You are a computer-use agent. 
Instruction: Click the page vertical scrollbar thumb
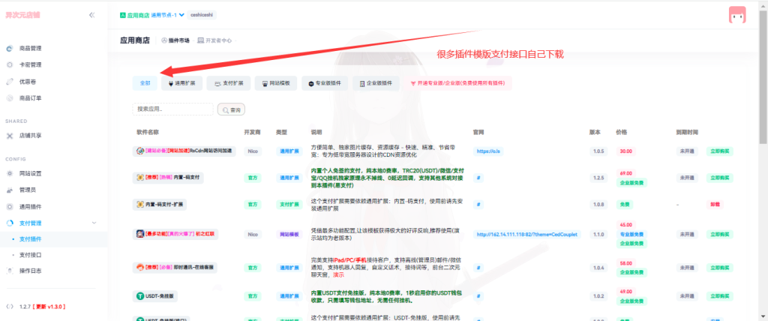(763, 76)
